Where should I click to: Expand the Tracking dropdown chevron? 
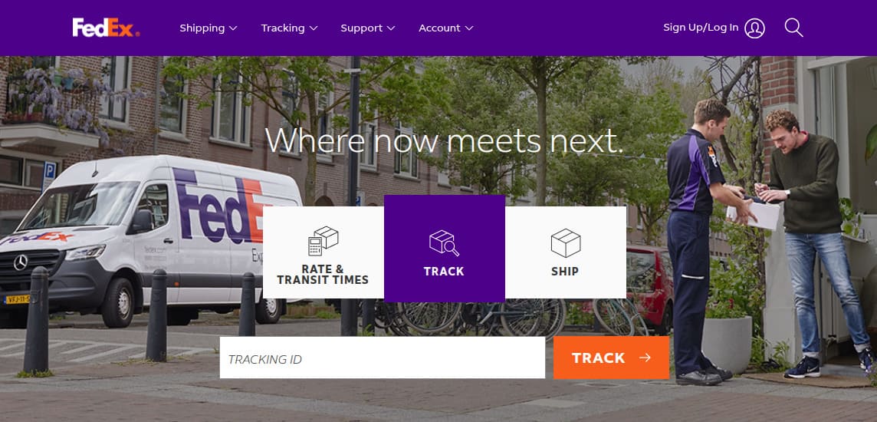click(x=314, y=28)
